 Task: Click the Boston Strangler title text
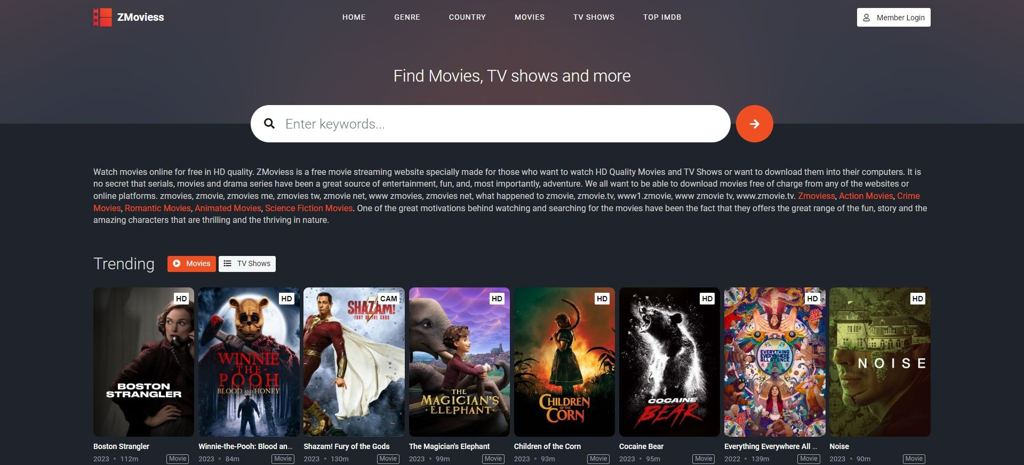[121, 446]
